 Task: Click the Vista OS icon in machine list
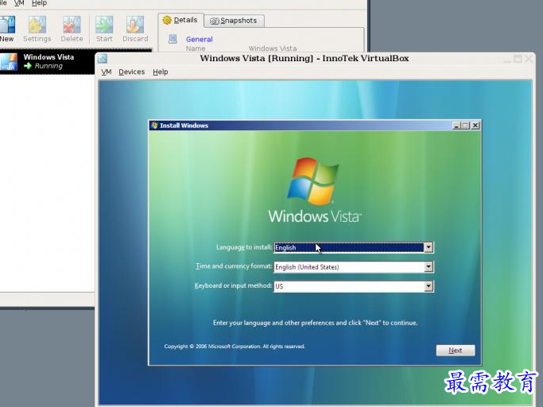pos(9,62)
